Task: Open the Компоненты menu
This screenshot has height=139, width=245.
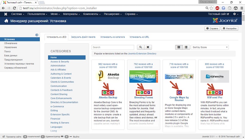Action: (x=92, y=14)
